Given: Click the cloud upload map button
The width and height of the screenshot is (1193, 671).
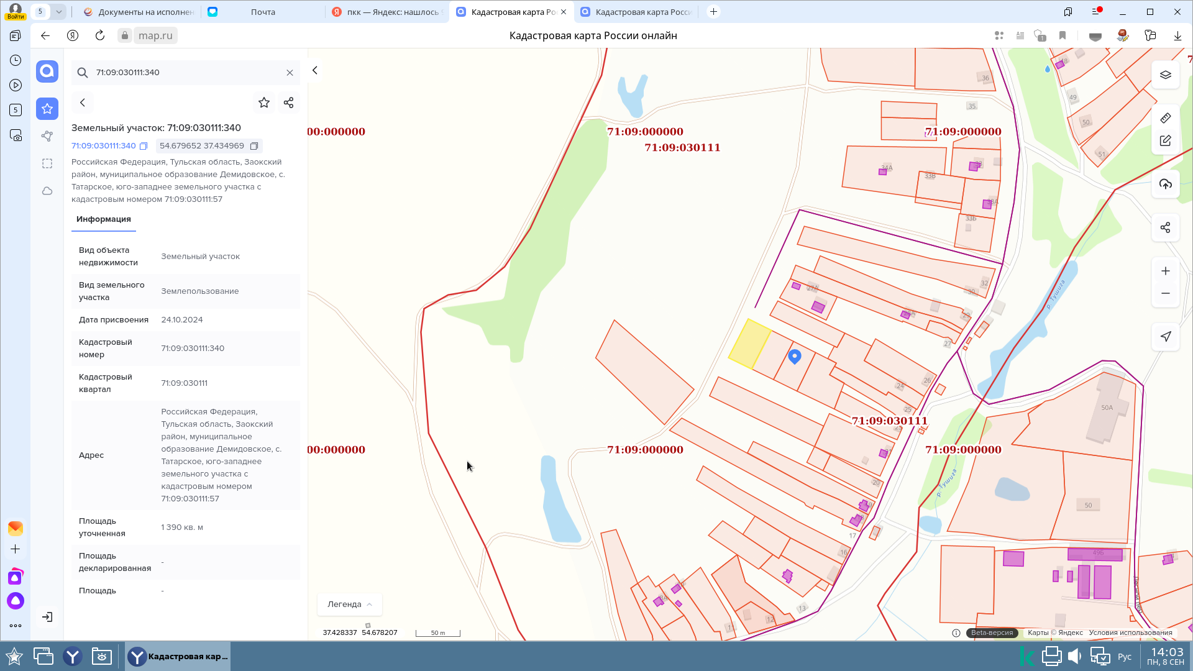Looking at the screenshot, I should (1165, 185).
